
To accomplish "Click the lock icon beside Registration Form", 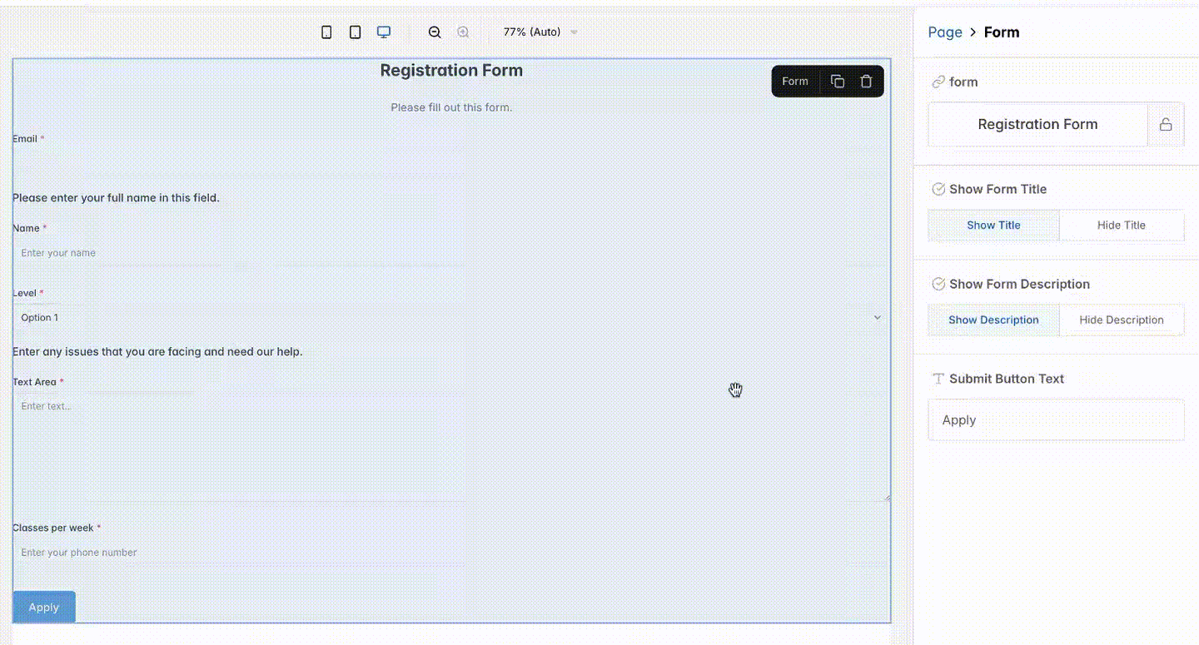I will [x=1166, y=124].
